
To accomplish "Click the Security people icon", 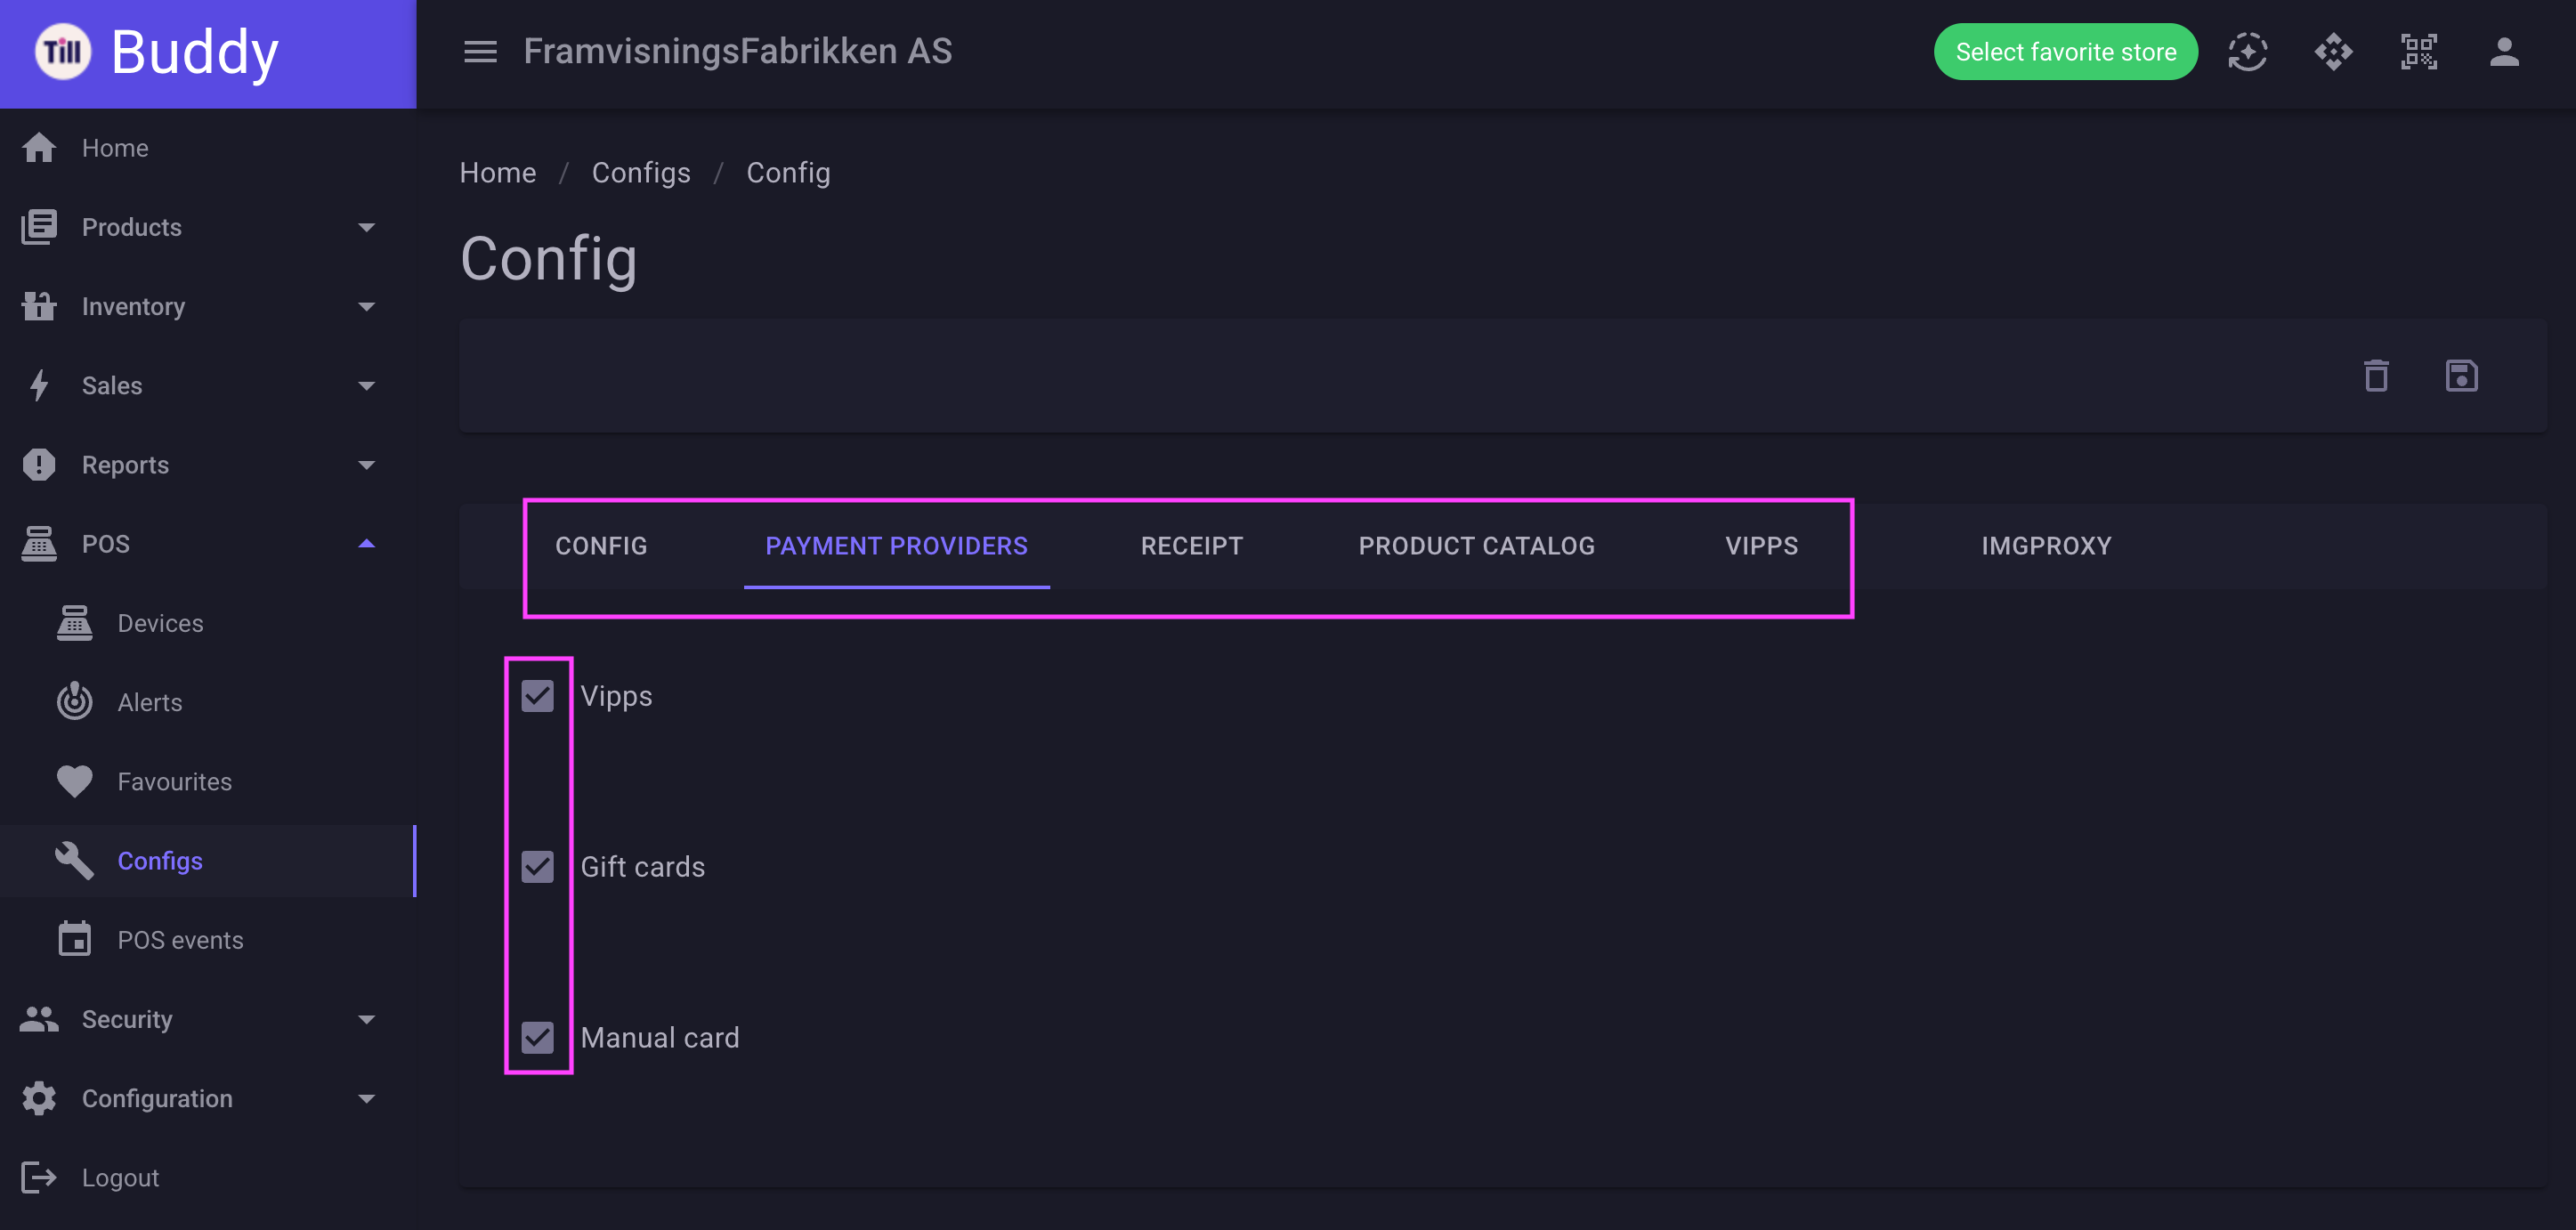I will (x=39, y=1019).
